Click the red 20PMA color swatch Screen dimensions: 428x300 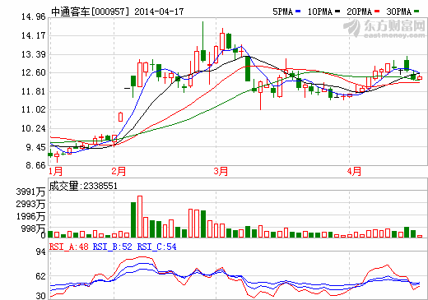[377, 12]
